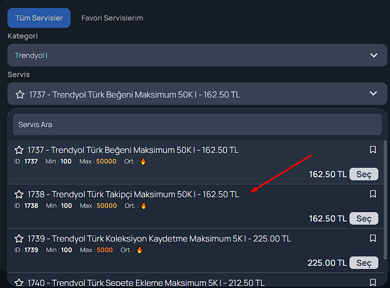Star service 1740 Sepete Ekleme
Screen dimensions: 390x288
coord(19,283)
